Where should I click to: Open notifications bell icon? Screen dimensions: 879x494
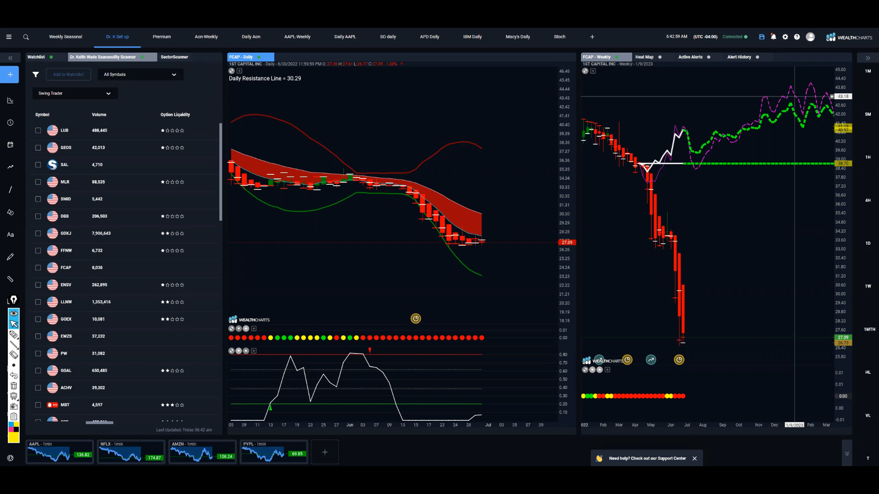(x=773, y=37)
